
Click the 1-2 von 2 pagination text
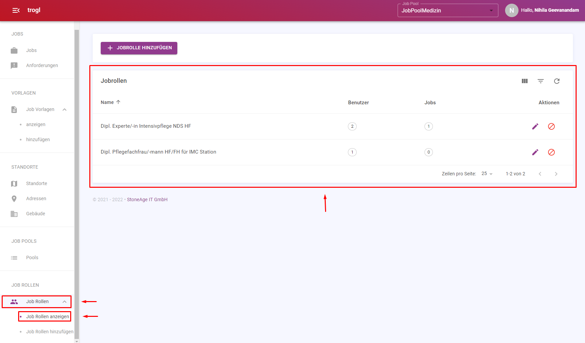tap(515, 174)
